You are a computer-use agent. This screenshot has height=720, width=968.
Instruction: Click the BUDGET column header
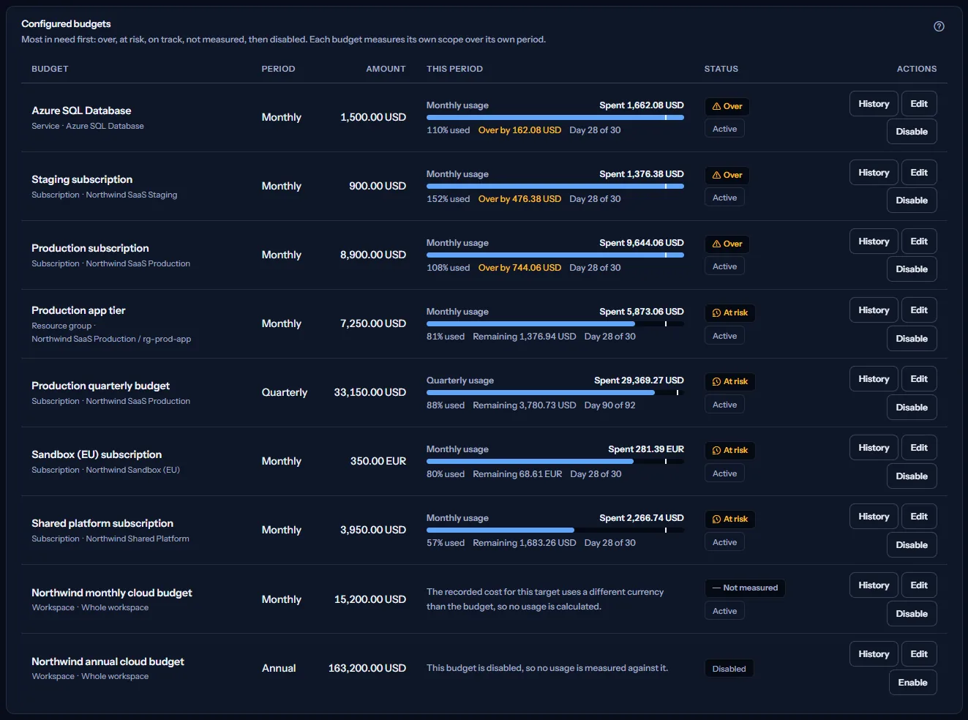pyautogui.click(x=50, y=69)
